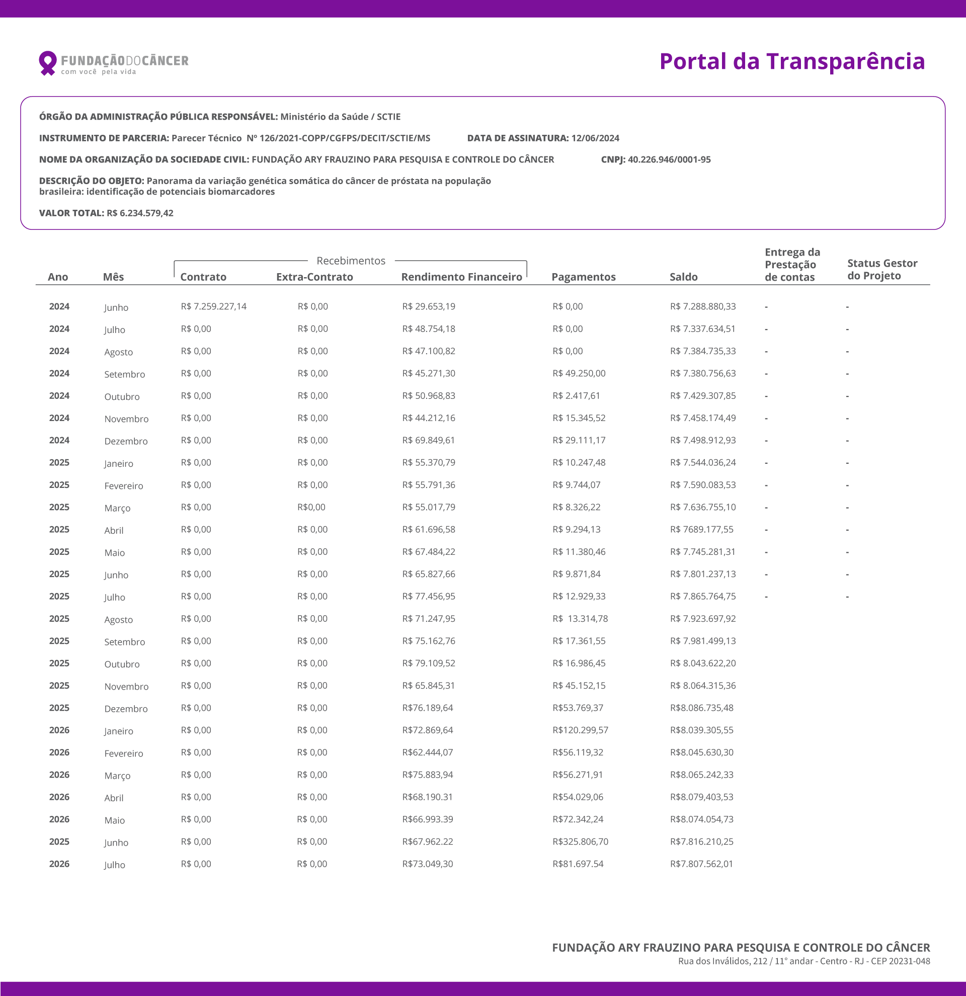Click the Status Gestor do Projeto header

pos(882,269)
